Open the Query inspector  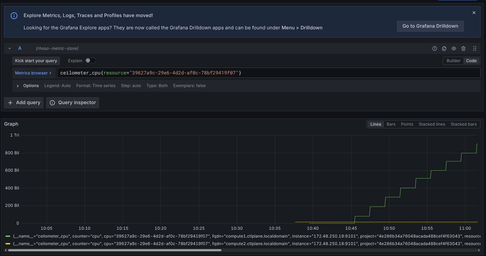point(73,102)
